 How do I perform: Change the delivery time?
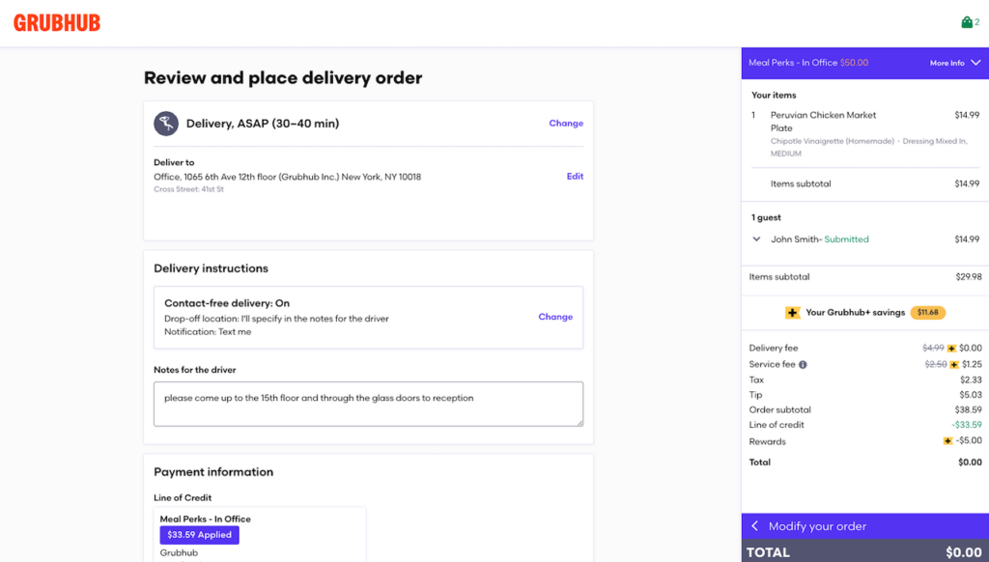[566, 124]
